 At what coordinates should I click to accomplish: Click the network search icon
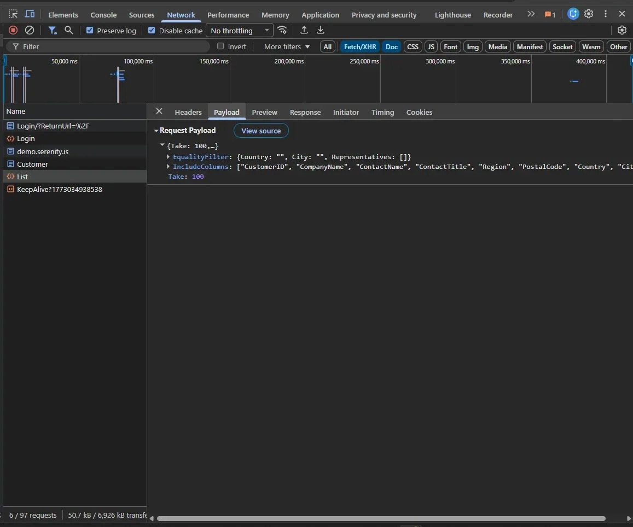tap(69, 30)
